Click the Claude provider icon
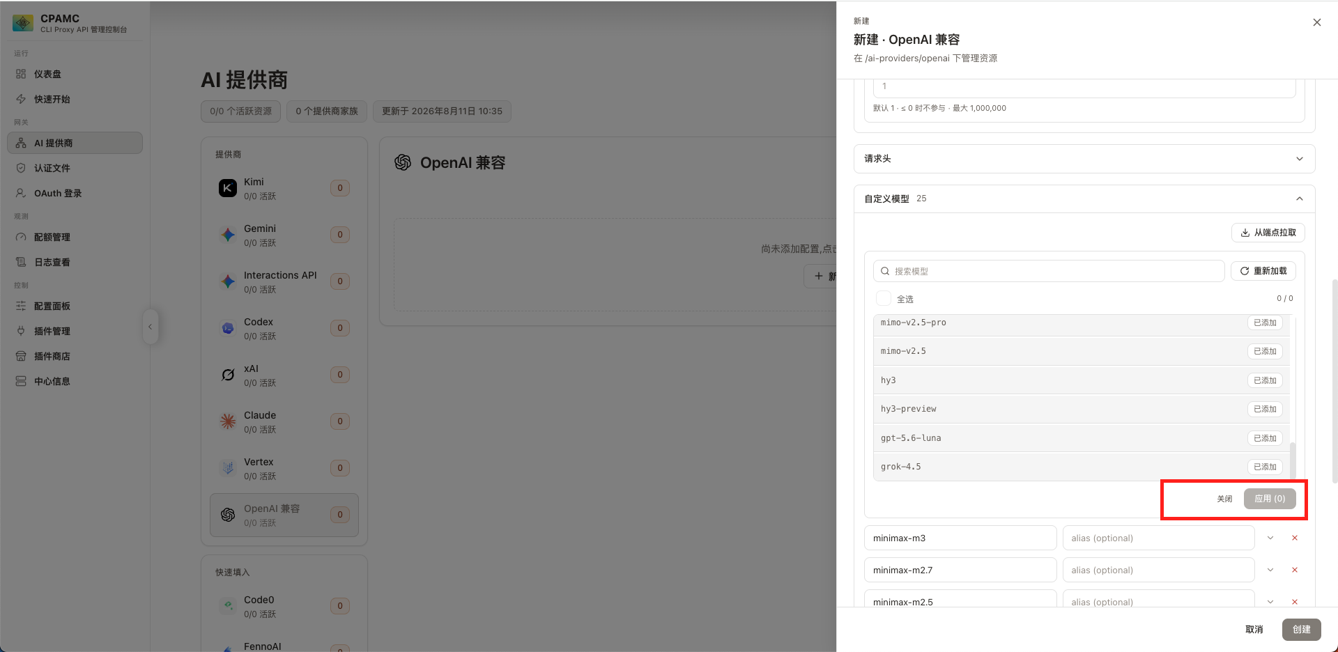Image resolution: width=1338 pixels, height=652 pixels. coord(228,421)
